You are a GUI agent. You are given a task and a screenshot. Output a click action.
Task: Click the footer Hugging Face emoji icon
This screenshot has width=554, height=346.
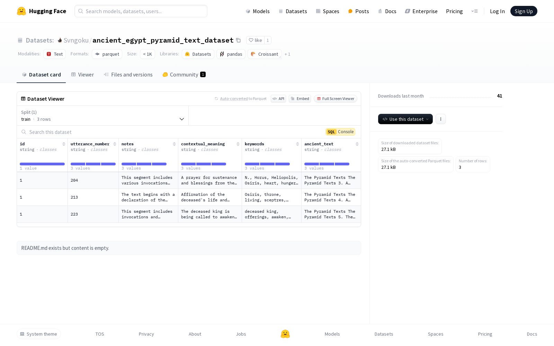(x=285, y=334)
